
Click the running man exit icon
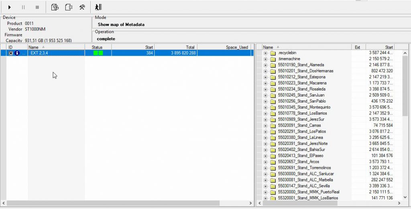pyautogui.click(x=98, y=7)
